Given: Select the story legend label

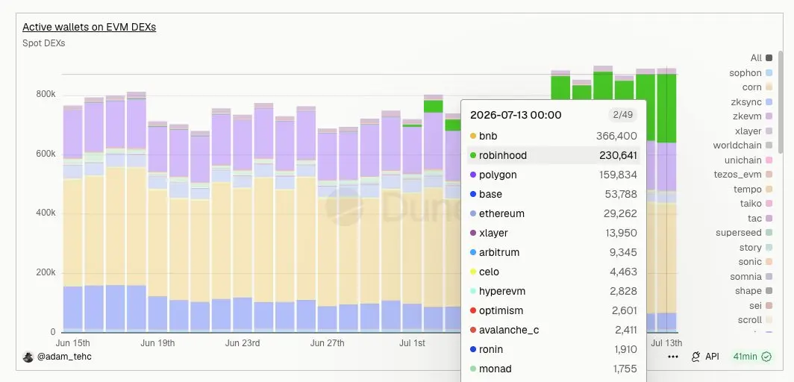Looking at the screenshot, I should (x=751, y=248).
